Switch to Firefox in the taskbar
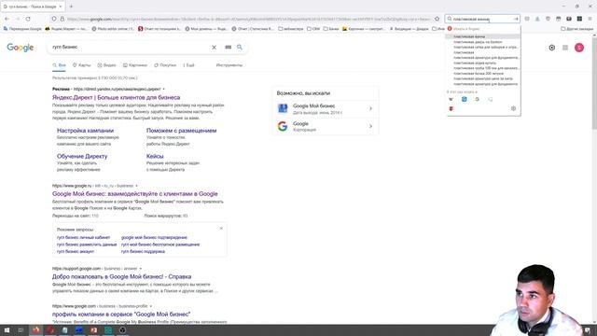This screenshot has width=597, height=336. point(36,330)
